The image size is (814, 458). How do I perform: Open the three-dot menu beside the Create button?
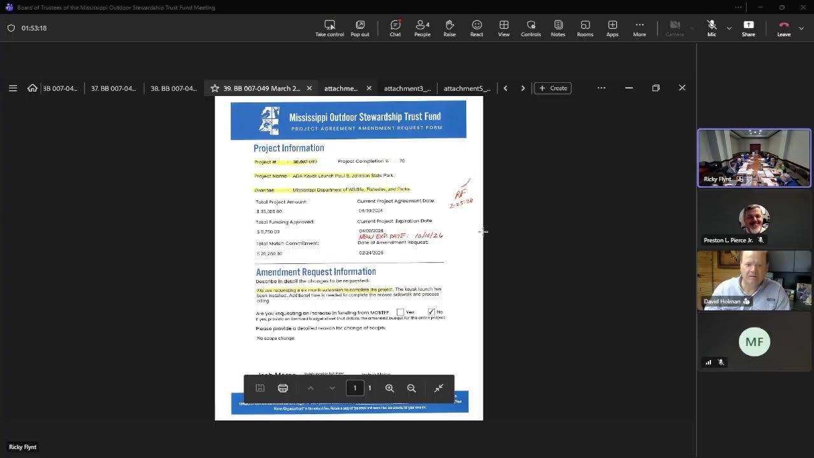point(602,88)
